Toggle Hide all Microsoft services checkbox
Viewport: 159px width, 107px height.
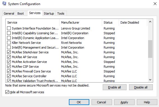(x=7, y=92)
